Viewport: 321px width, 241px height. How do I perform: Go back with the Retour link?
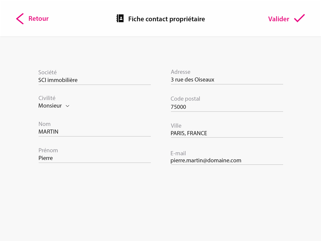[x=39, y=19]
